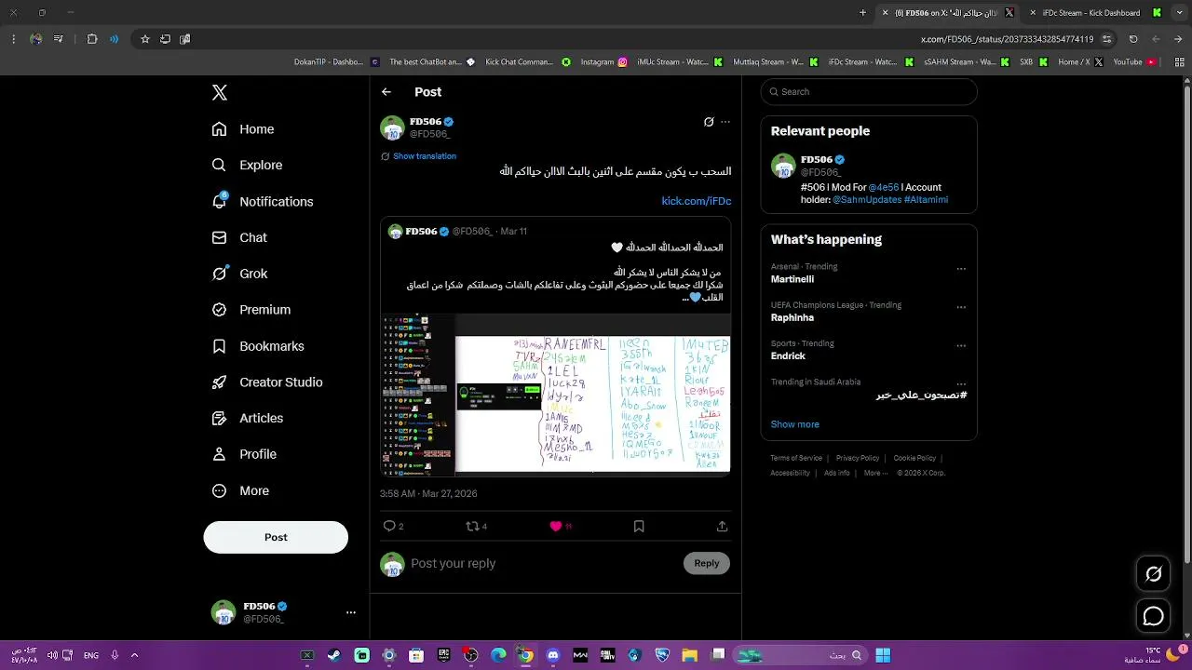This screenshot has height=670, width=1192.
Task: Open the @4e56 mention link
Action: click(884, 187)
